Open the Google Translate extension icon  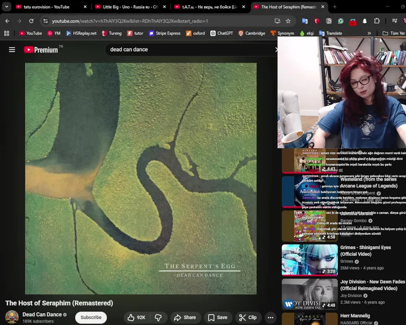click(x=305, y=21)
